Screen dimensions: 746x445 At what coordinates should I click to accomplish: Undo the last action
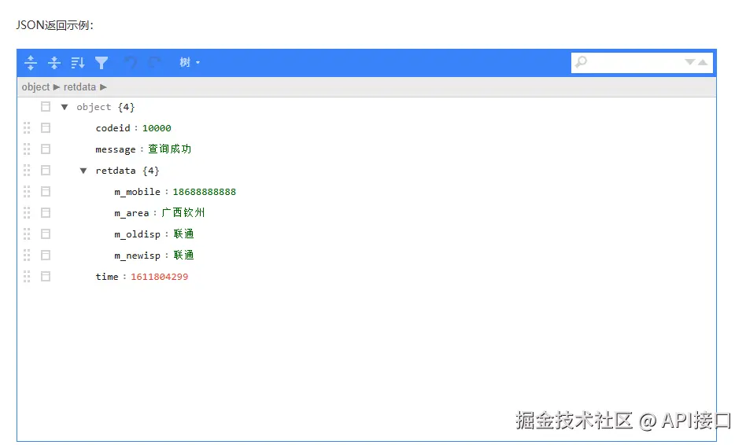click(x=131, y=63)
